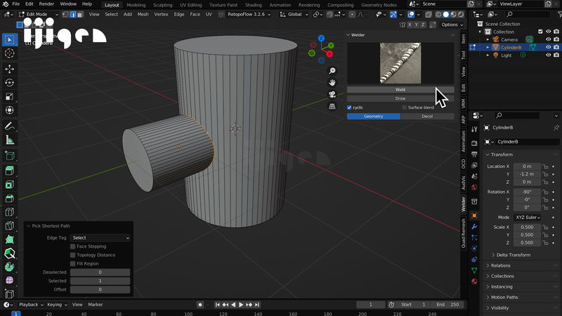Expand the Delta Transform section
Viewport: 562px width, 316px height.
[512, 255]
